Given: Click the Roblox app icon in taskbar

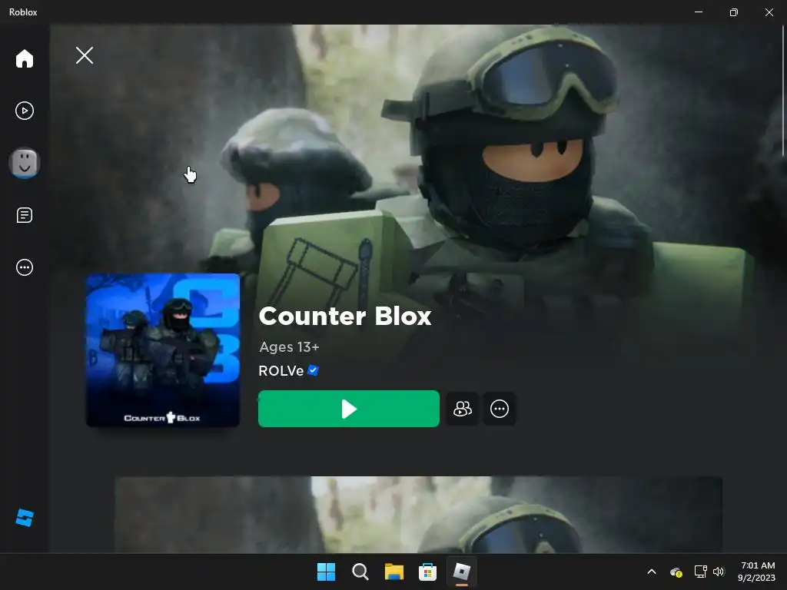Looking at the screenshot, I should coord(462,572).
